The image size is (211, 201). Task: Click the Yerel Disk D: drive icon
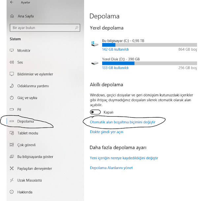pos(95,63)
